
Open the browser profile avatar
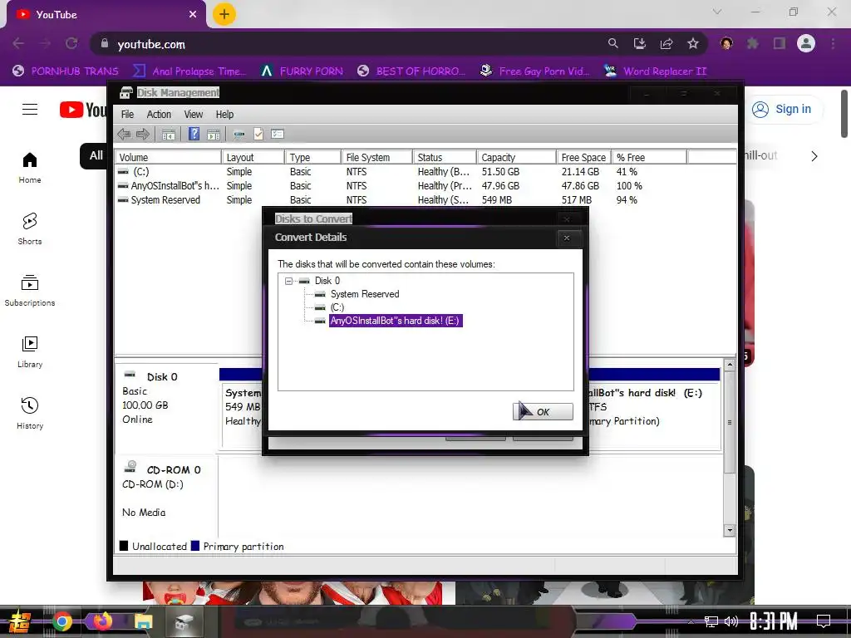click(806, 43)
